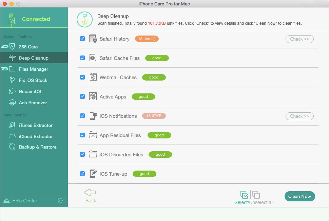Click the 'Data Toolbox' section header
The height and width of the screenshot is (221, 329).
15,115
